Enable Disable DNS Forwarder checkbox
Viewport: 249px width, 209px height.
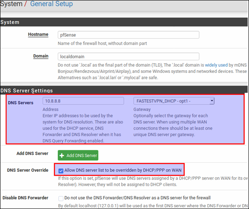point(61,198)
